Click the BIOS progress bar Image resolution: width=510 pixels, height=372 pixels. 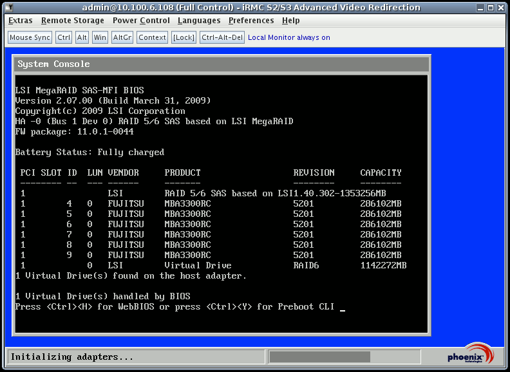pyautogui.click(x=344, y=357)
